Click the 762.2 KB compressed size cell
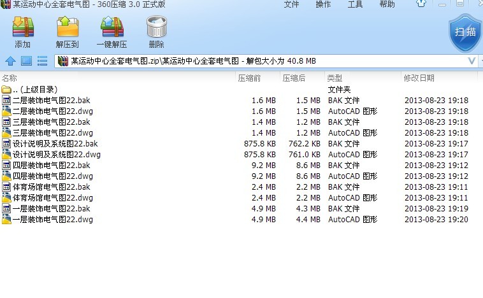The width and height of the screenshot is (483, 298). pyautogui.click(x=305, y=144)
